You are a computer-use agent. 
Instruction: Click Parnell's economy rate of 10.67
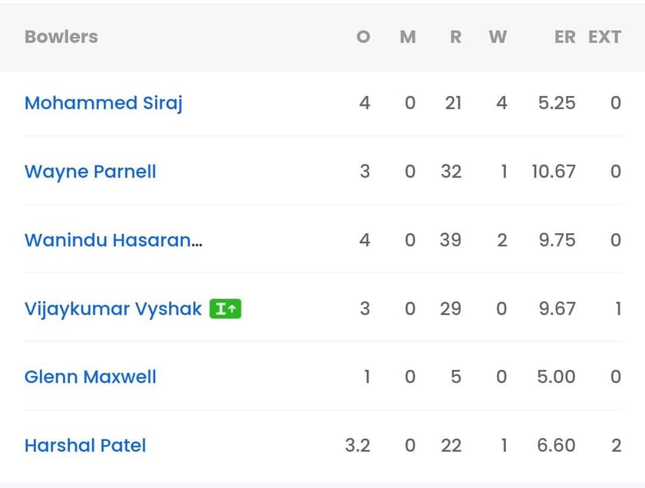click(554, 172)
